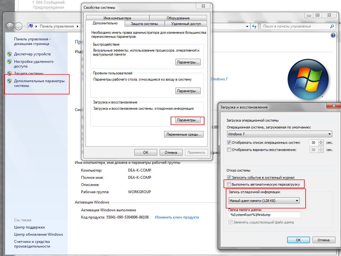Open help via the blue question mark icon
The height and width of the screenshot is (256, 341).
click(333, 35)
